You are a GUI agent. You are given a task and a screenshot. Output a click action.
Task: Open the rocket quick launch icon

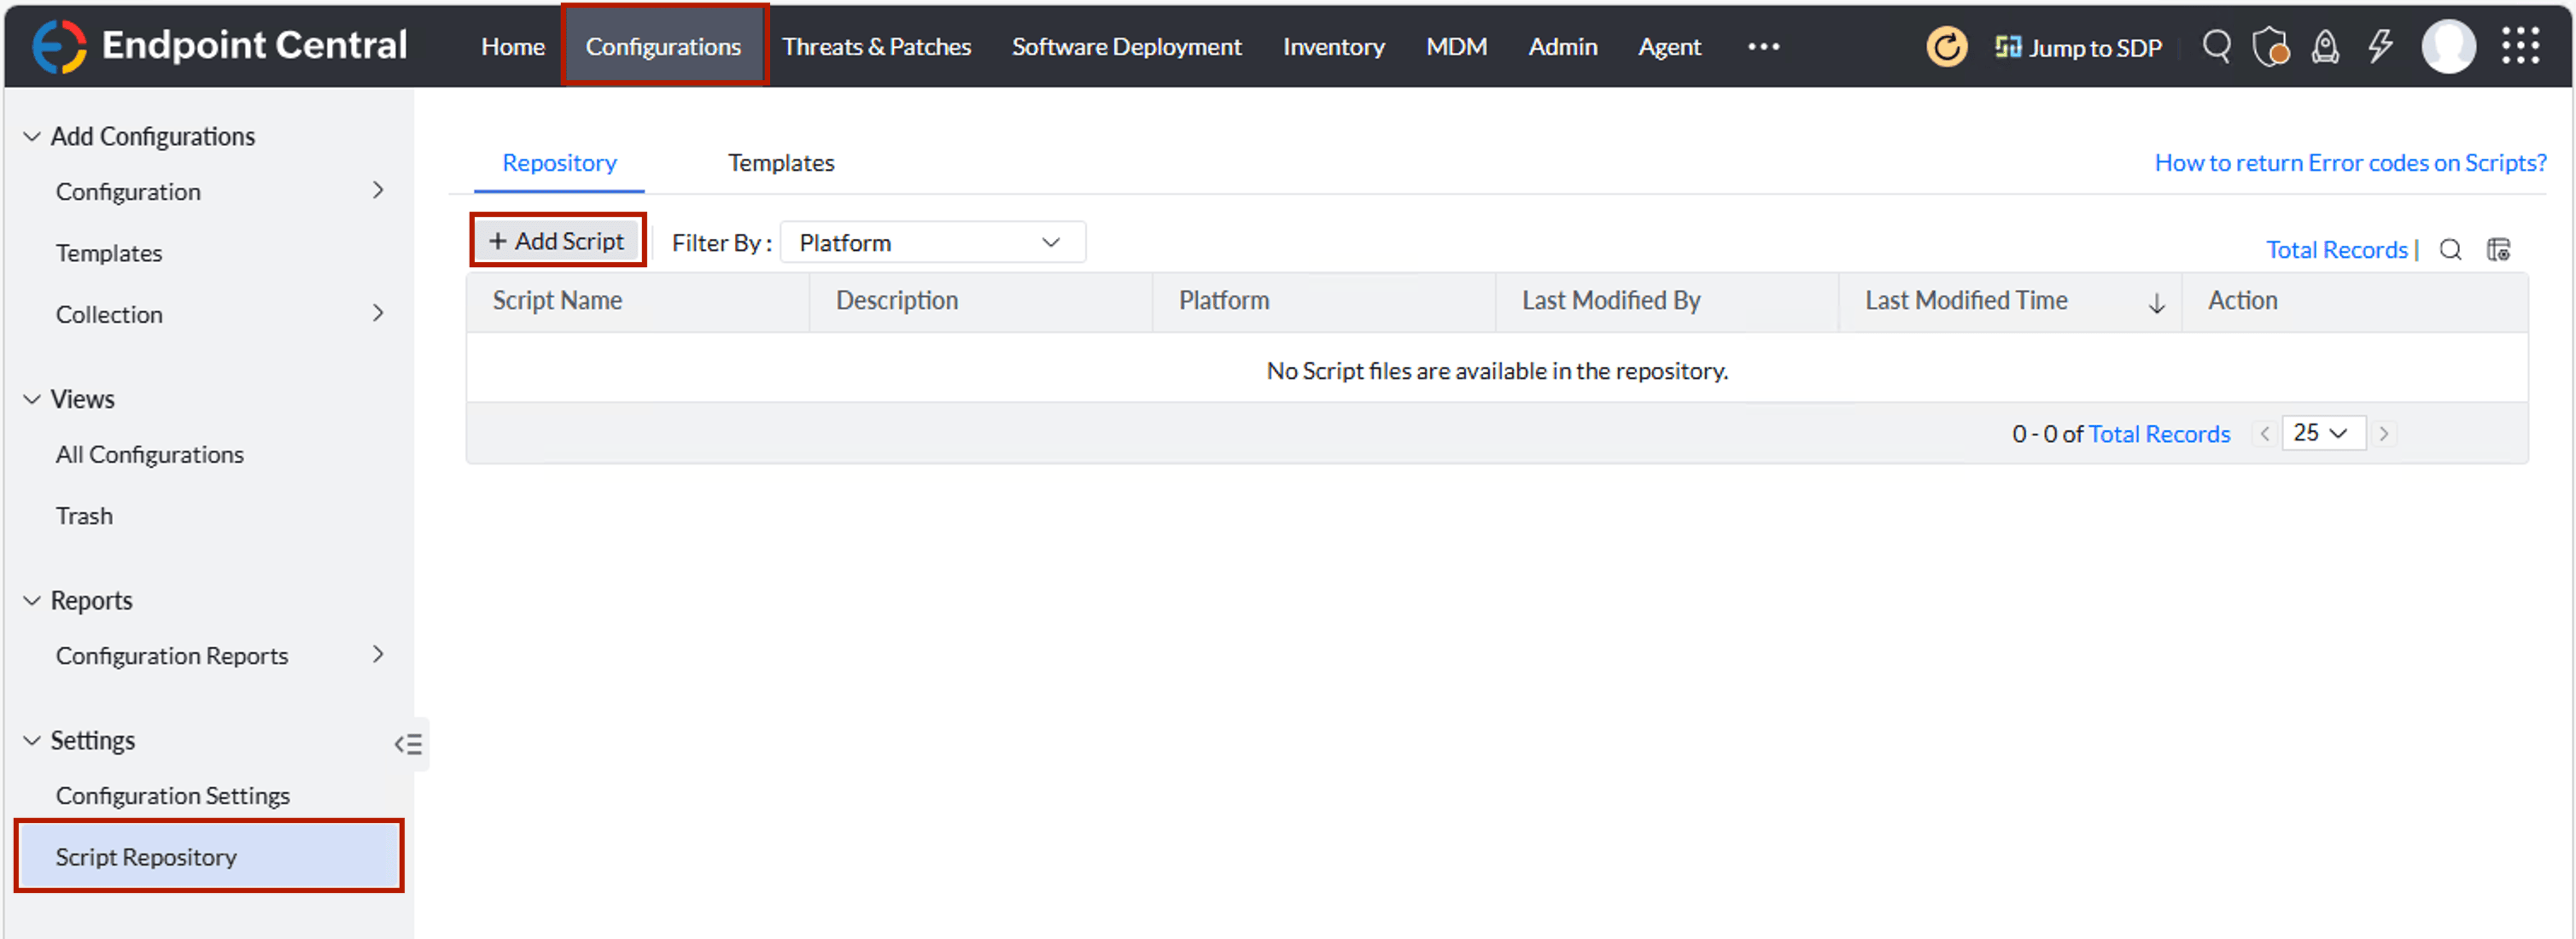2325,46
